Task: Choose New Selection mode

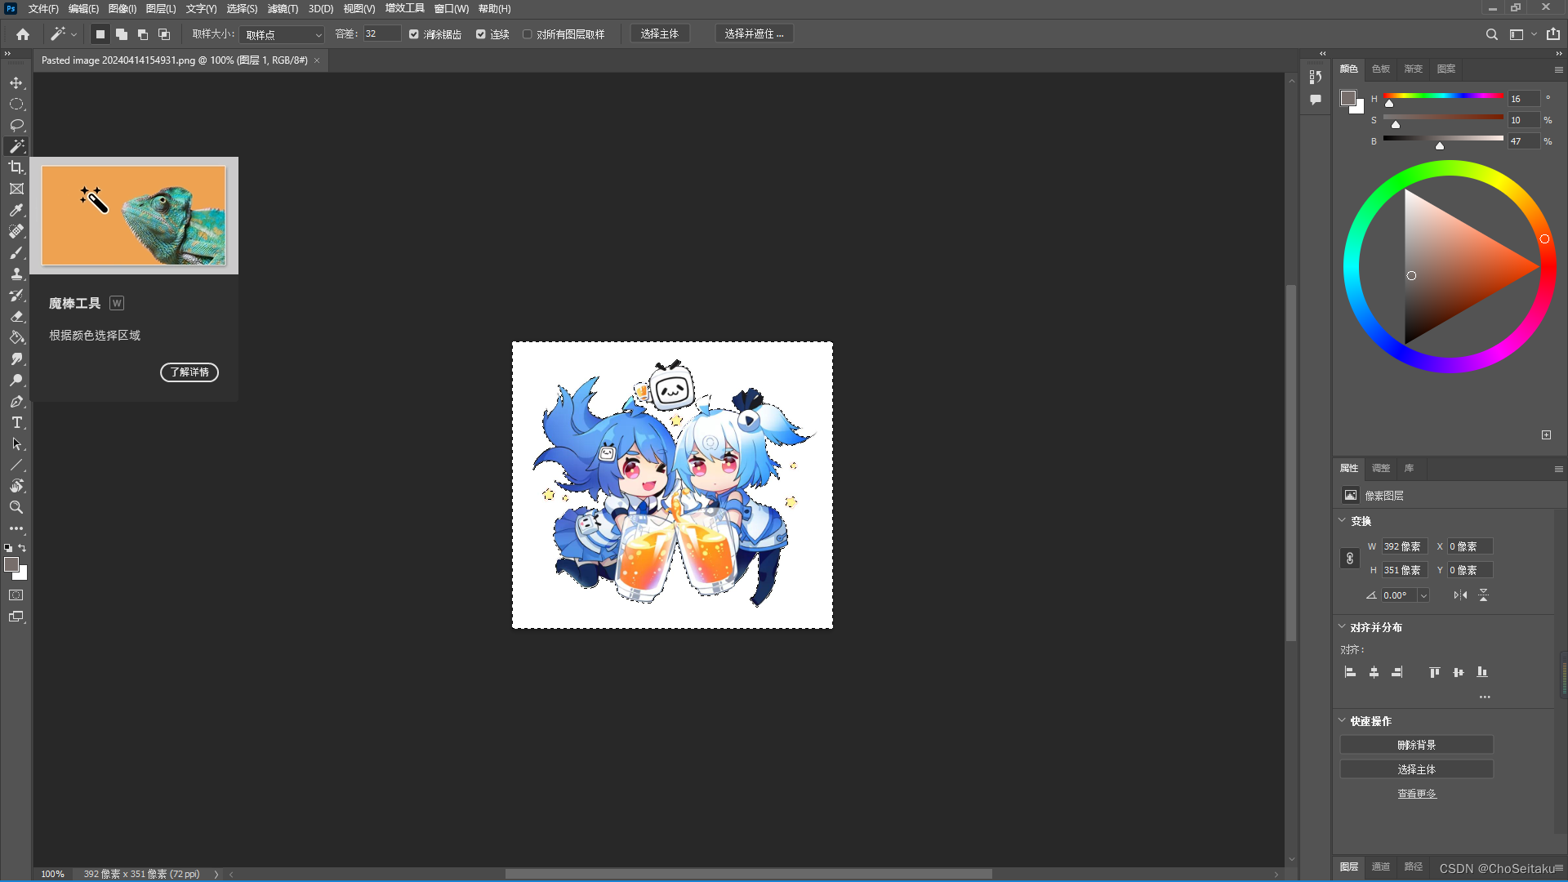Action: [100, 34]
